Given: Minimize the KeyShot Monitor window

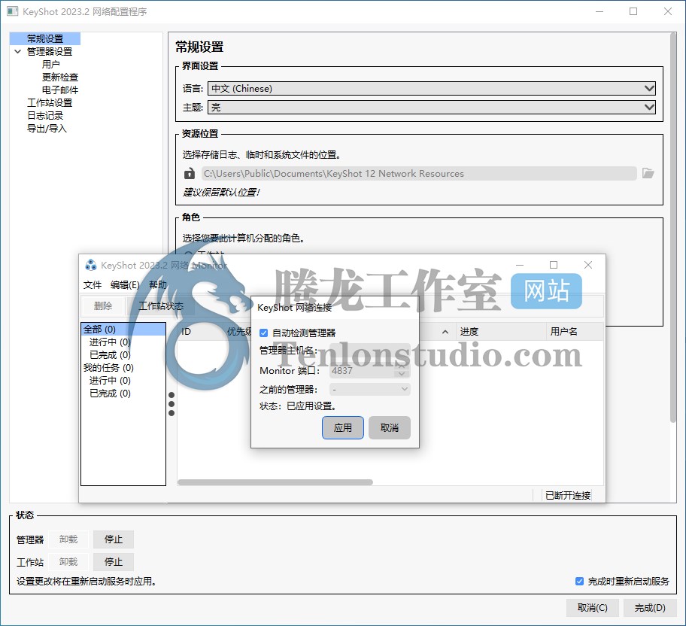Looking at the screenshot, I should (x=520, y=265).
